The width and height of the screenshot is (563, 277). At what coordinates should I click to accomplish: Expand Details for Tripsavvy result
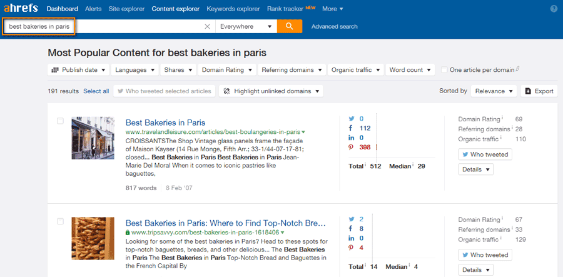click(476, 270)
